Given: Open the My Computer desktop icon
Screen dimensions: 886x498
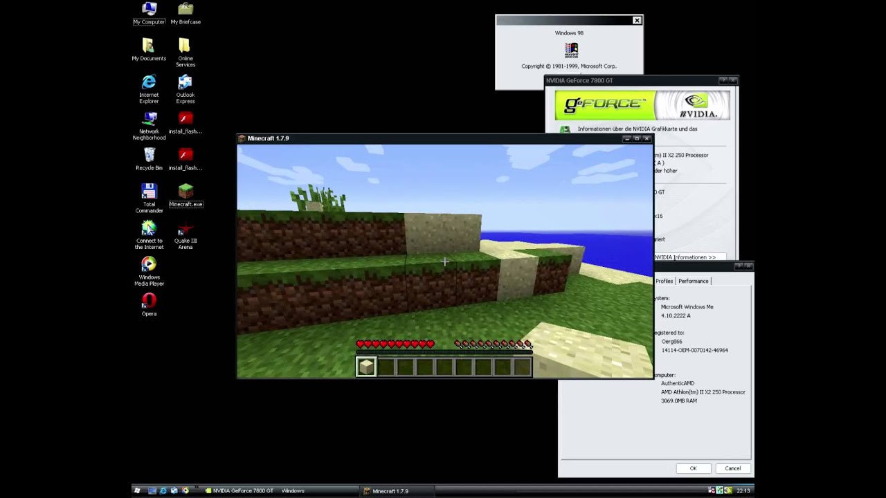Looking at the screenshot, I should [x=149, y=13].
